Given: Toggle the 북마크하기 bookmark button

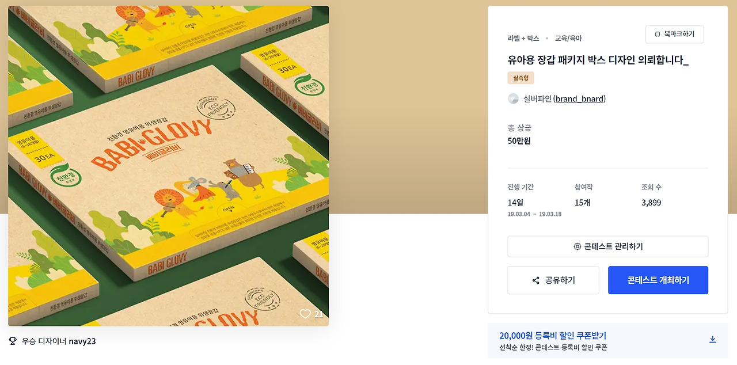Looking at the screenshot, I should pyautogui.click(x=674, y=35).
